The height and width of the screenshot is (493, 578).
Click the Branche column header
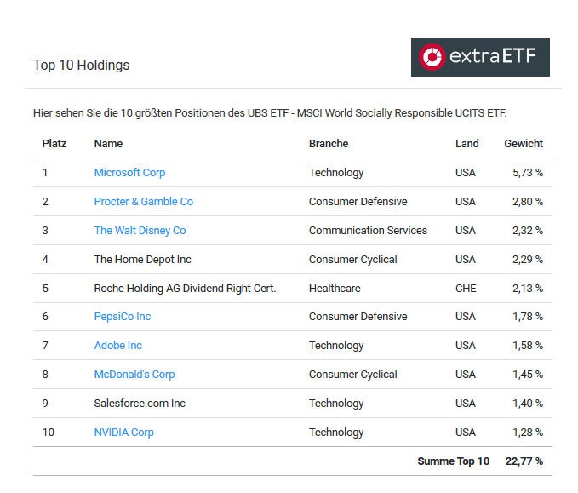pos(329,143)
